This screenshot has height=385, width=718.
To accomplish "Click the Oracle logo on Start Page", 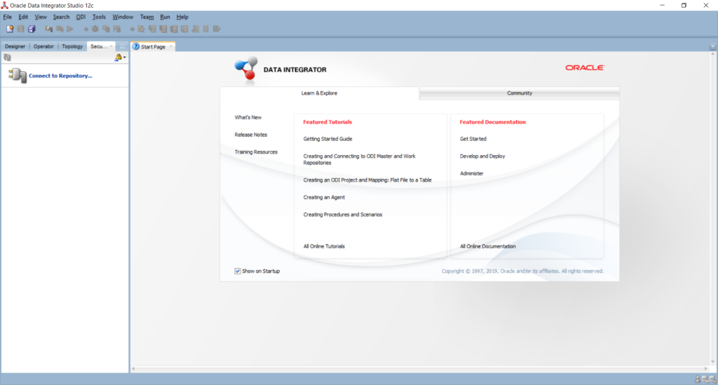I will click(x=585, y=68).
